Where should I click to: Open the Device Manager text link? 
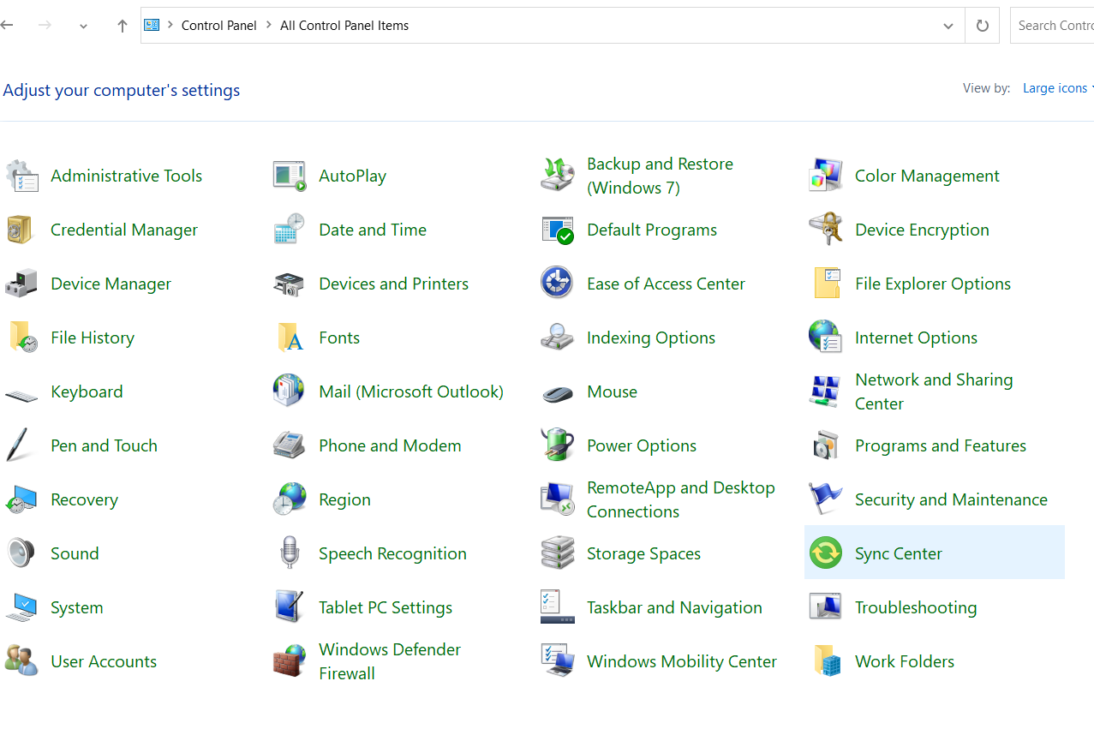point(111,284)
